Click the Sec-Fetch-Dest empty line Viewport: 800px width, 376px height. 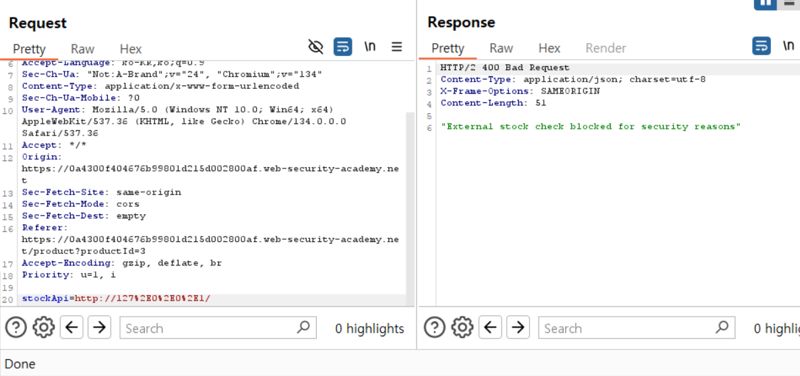[x=84, y=216]
